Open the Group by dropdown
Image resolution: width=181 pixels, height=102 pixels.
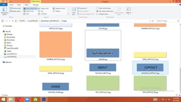[x=82, y=8]
